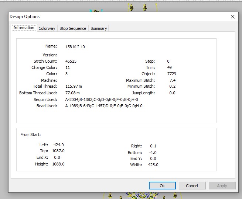Click the Left value -424.9

tap(58, 145)
